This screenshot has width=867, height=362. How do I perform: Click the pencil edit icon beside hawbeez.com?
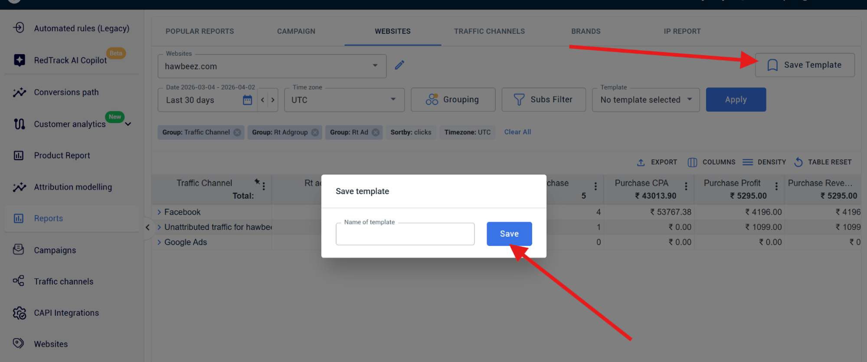(x=399, y=65)
